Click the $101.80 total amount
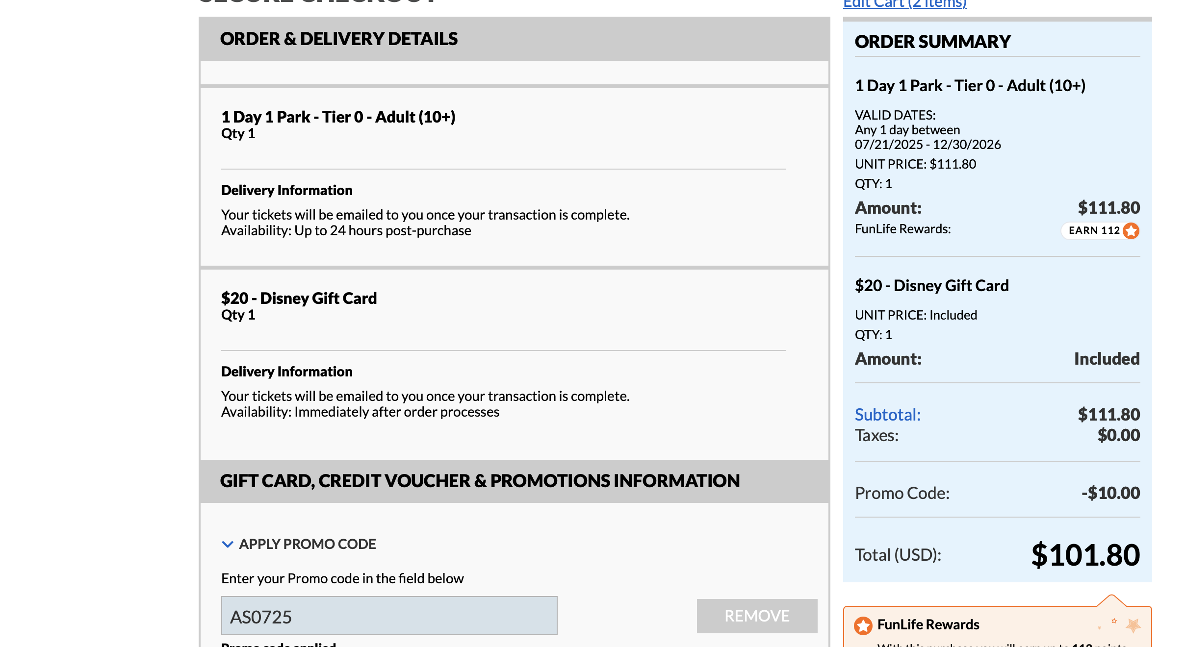1185x647 pixels. (1085, 555)
